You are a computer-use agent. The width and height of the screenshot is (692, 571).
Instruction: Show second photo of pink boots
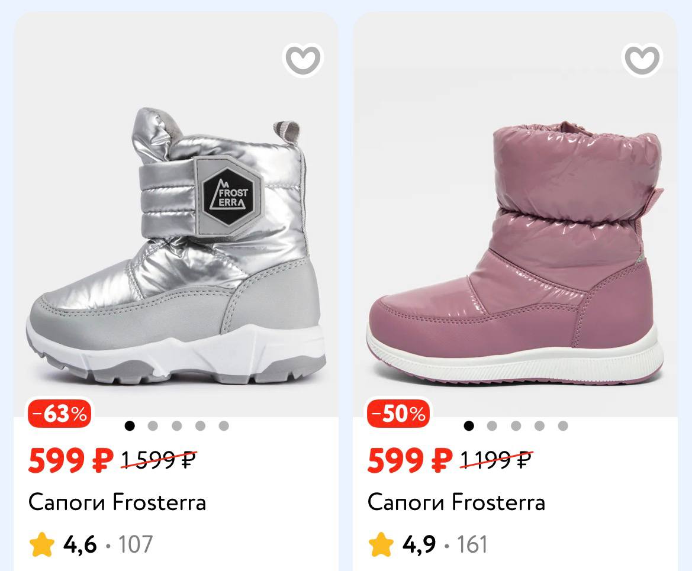(492, 425)
